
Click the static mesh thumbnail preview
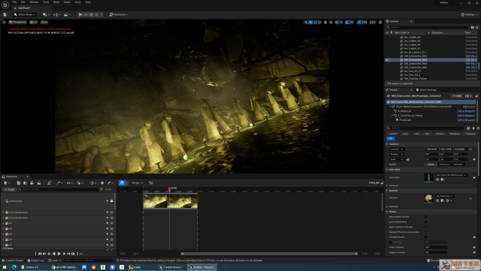429,178
